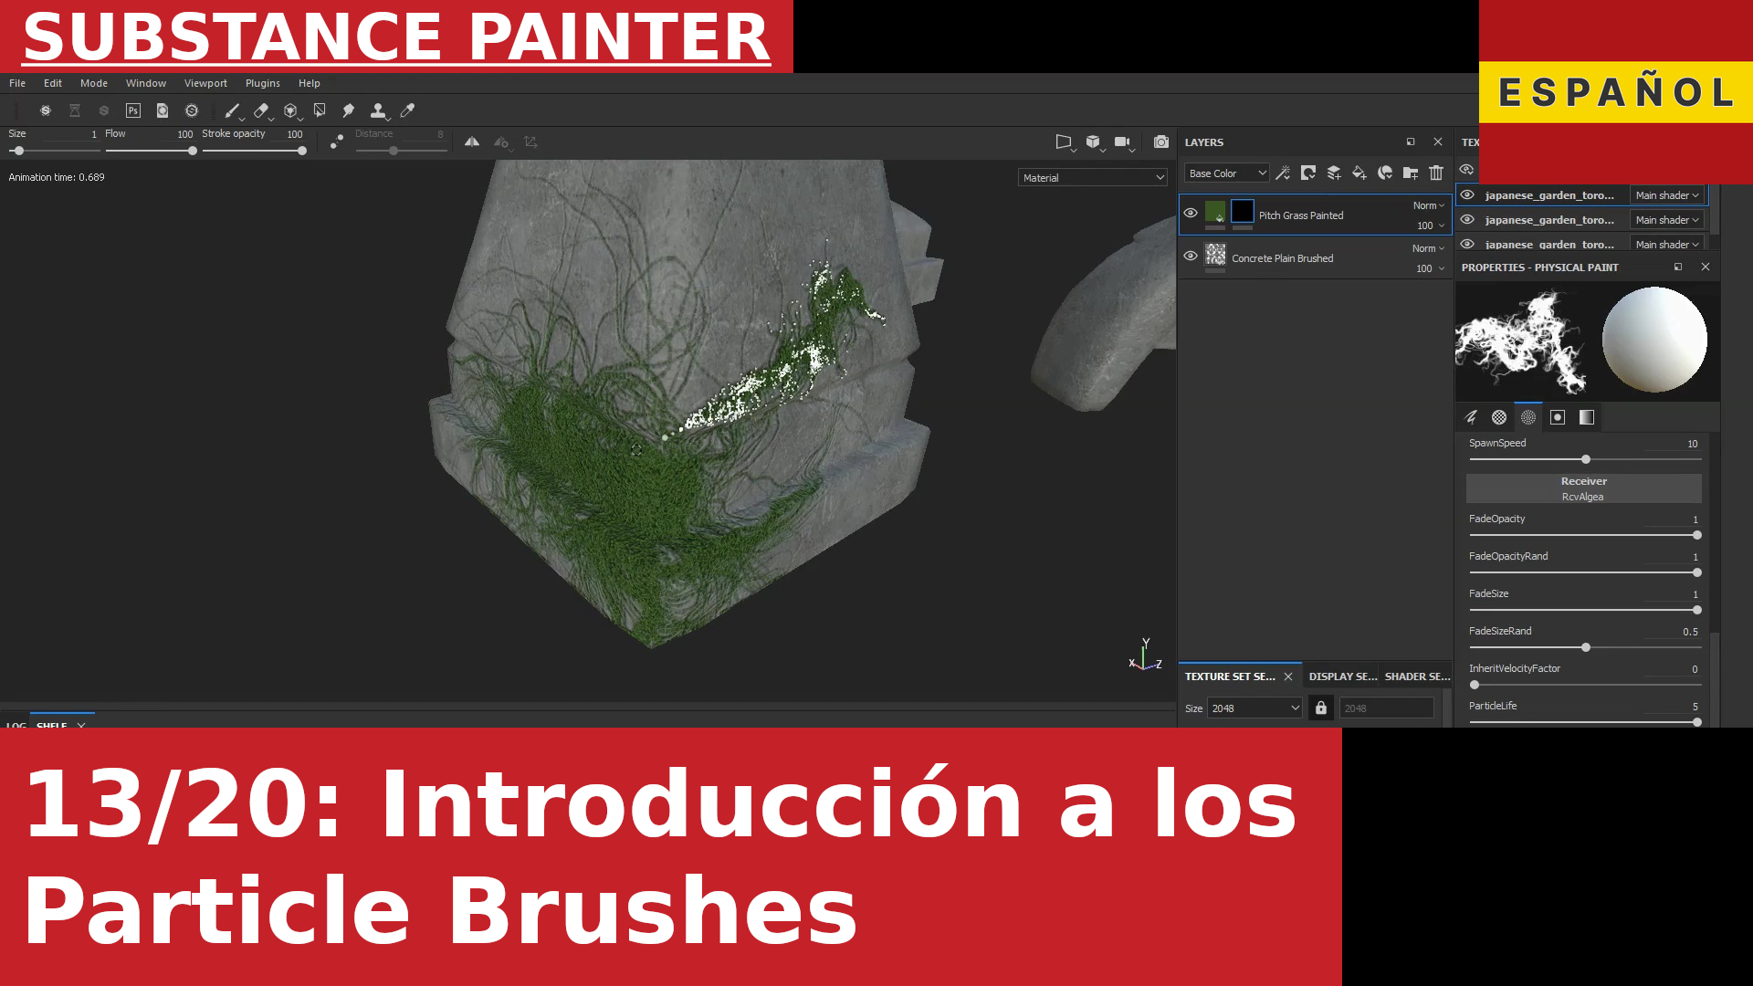Image resolution: width=1753 pixels, height=986 pixels.
Task: Open the Help menu
Action: [x=310, y=83]
